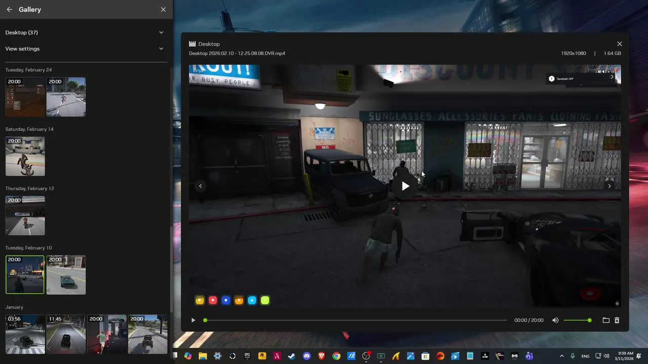This screenshot has width=648, height=364.
Task: Open Brave browser from the taskbar
Action: click(x=321, y=356)
